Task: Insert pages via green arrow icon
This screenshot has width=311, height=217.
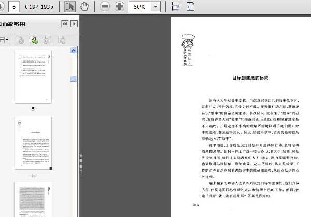Action: point(34,40)
